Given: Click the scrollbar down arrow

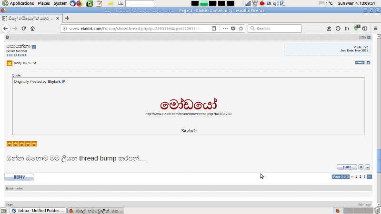Looking at the screenshot, I should pyautogui.click(x=379, y=205).
